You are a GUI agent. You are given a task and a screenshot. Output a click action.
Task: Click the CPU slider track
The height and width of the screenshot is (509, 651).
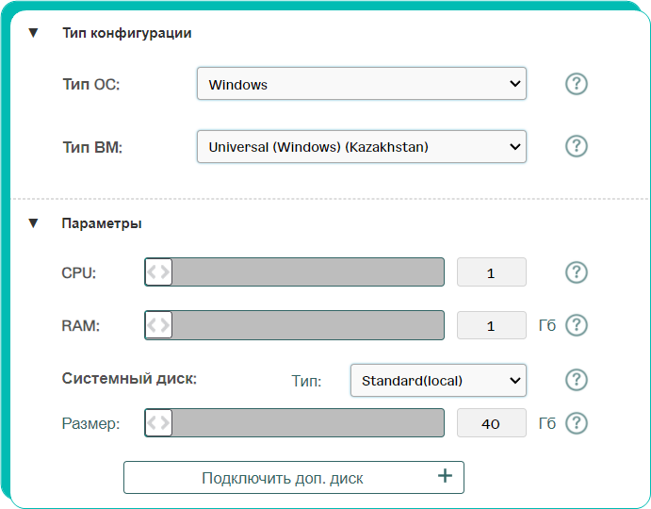[x=294, y=272]
